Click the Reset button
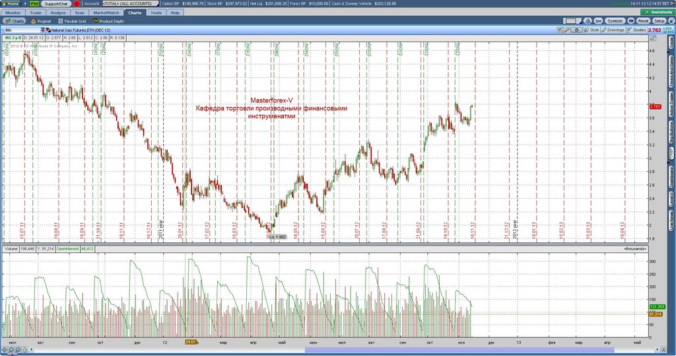Screen dimensions: 676x356 [643, 20]
